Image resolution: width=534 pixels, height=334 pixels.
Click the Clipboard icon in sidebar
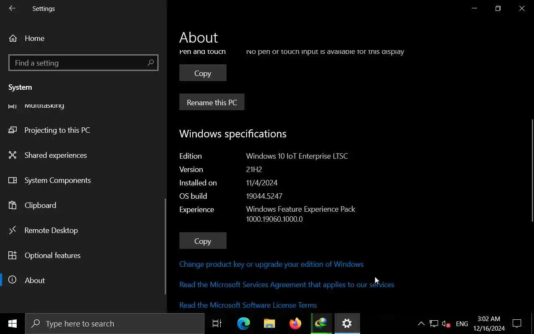[13, 205]
